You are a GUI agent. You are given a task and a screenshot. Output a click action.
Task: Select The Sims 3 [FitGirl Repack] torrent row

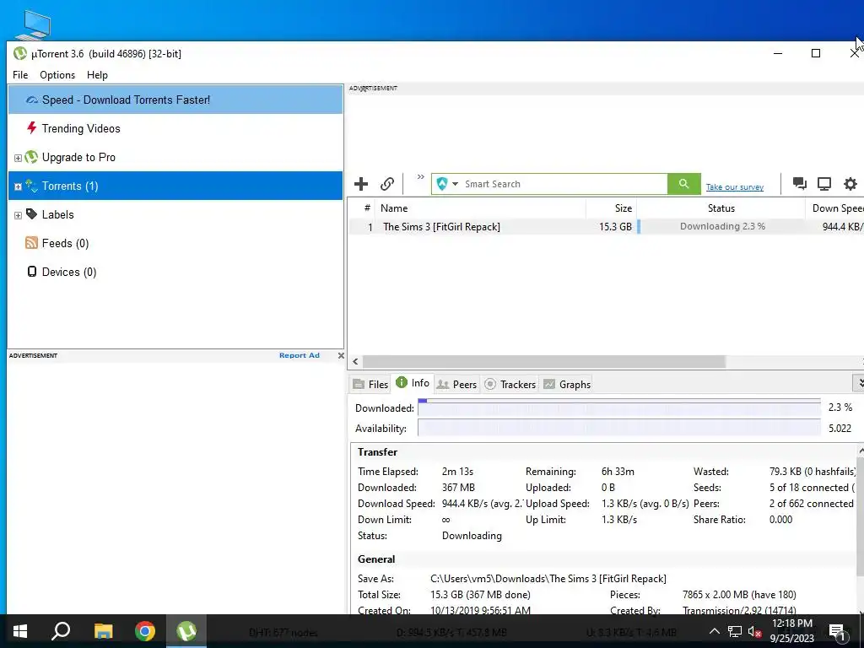pyautogui.click(x=606, y=226)
